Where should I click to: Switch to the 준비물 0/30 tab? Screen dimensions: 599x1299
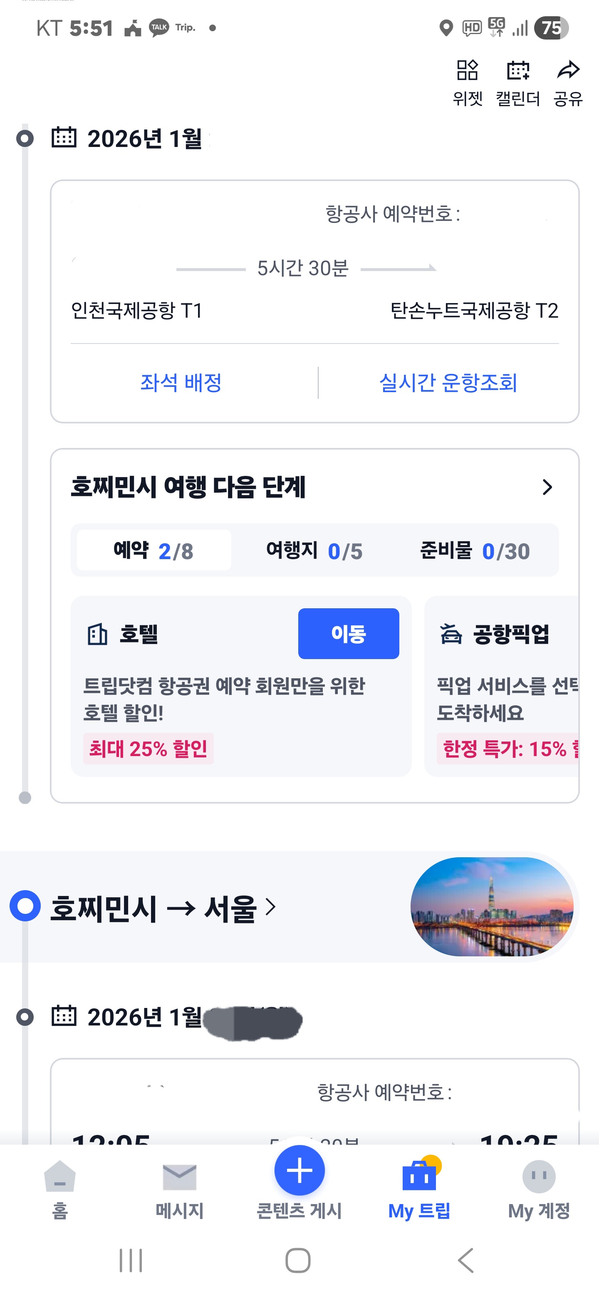(475, 551)
